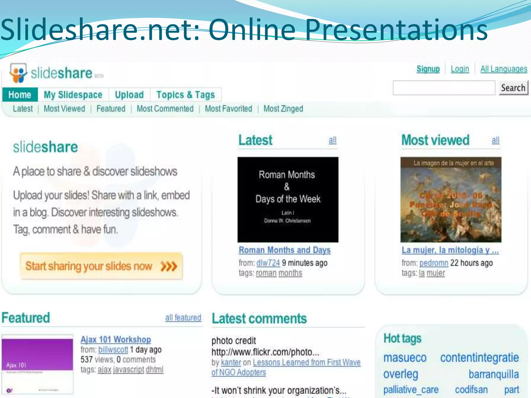531x398 pixels.
Task: Click 'A place to share & discover slideshows' text
Action: 95,172
